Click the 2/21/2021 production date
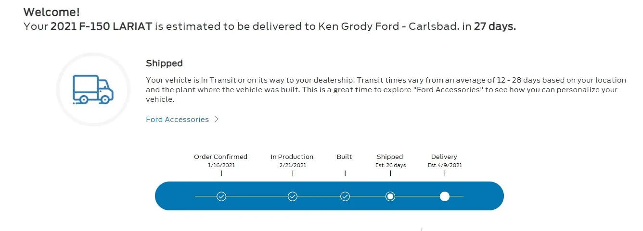The height and width of the screenshot is (231, 643). 292,165
